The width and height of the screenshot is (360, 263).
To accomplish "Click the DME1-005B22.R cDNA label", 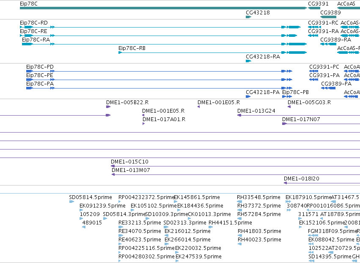I will [127, 102].
